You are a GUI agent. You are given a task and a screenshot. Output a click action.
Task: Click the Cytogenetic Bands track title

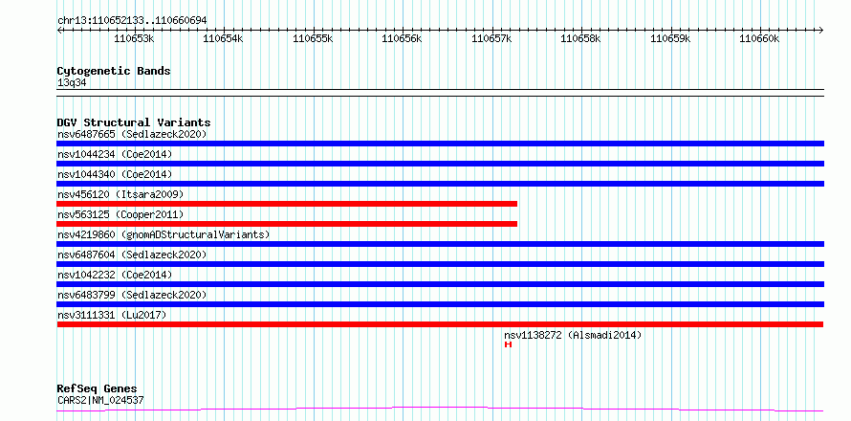coord(114,71)
